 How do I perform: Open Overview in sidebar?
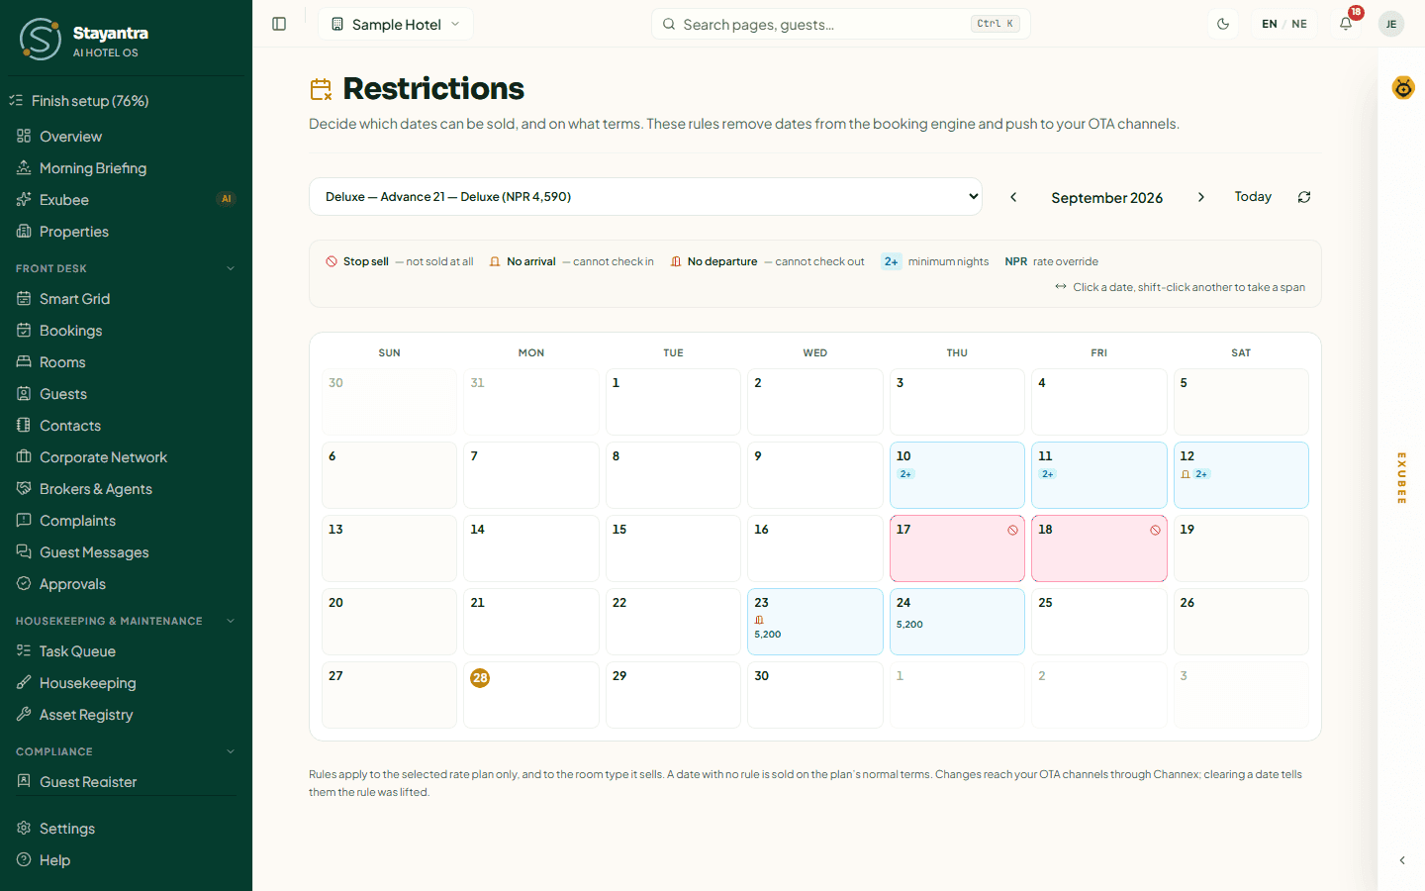click(x=126, y=137)
